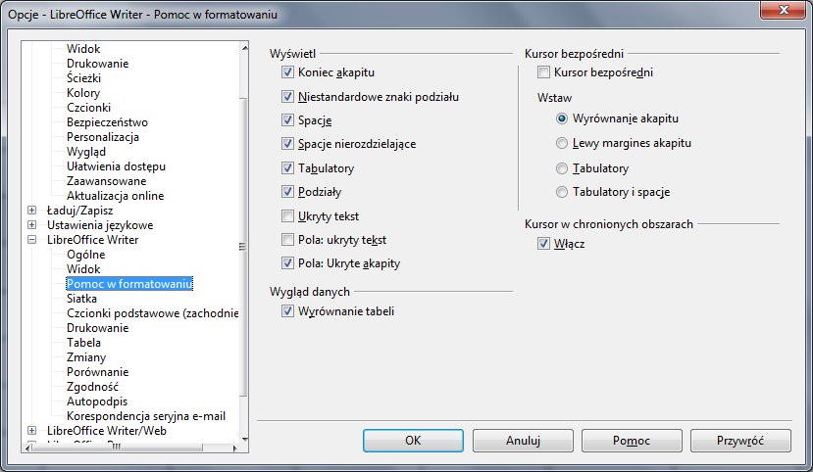Click tree vertical scrollbar up arrow
The width and height of the screenshot is (813, 472).
[x=244, y=48]
